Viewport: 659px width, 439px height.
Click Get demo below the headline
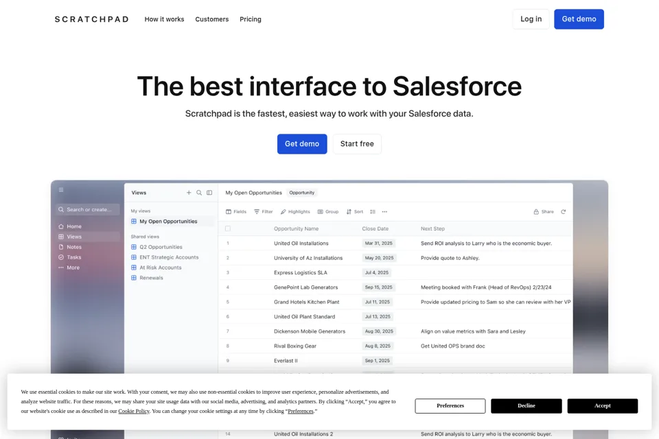click(302, 144)
